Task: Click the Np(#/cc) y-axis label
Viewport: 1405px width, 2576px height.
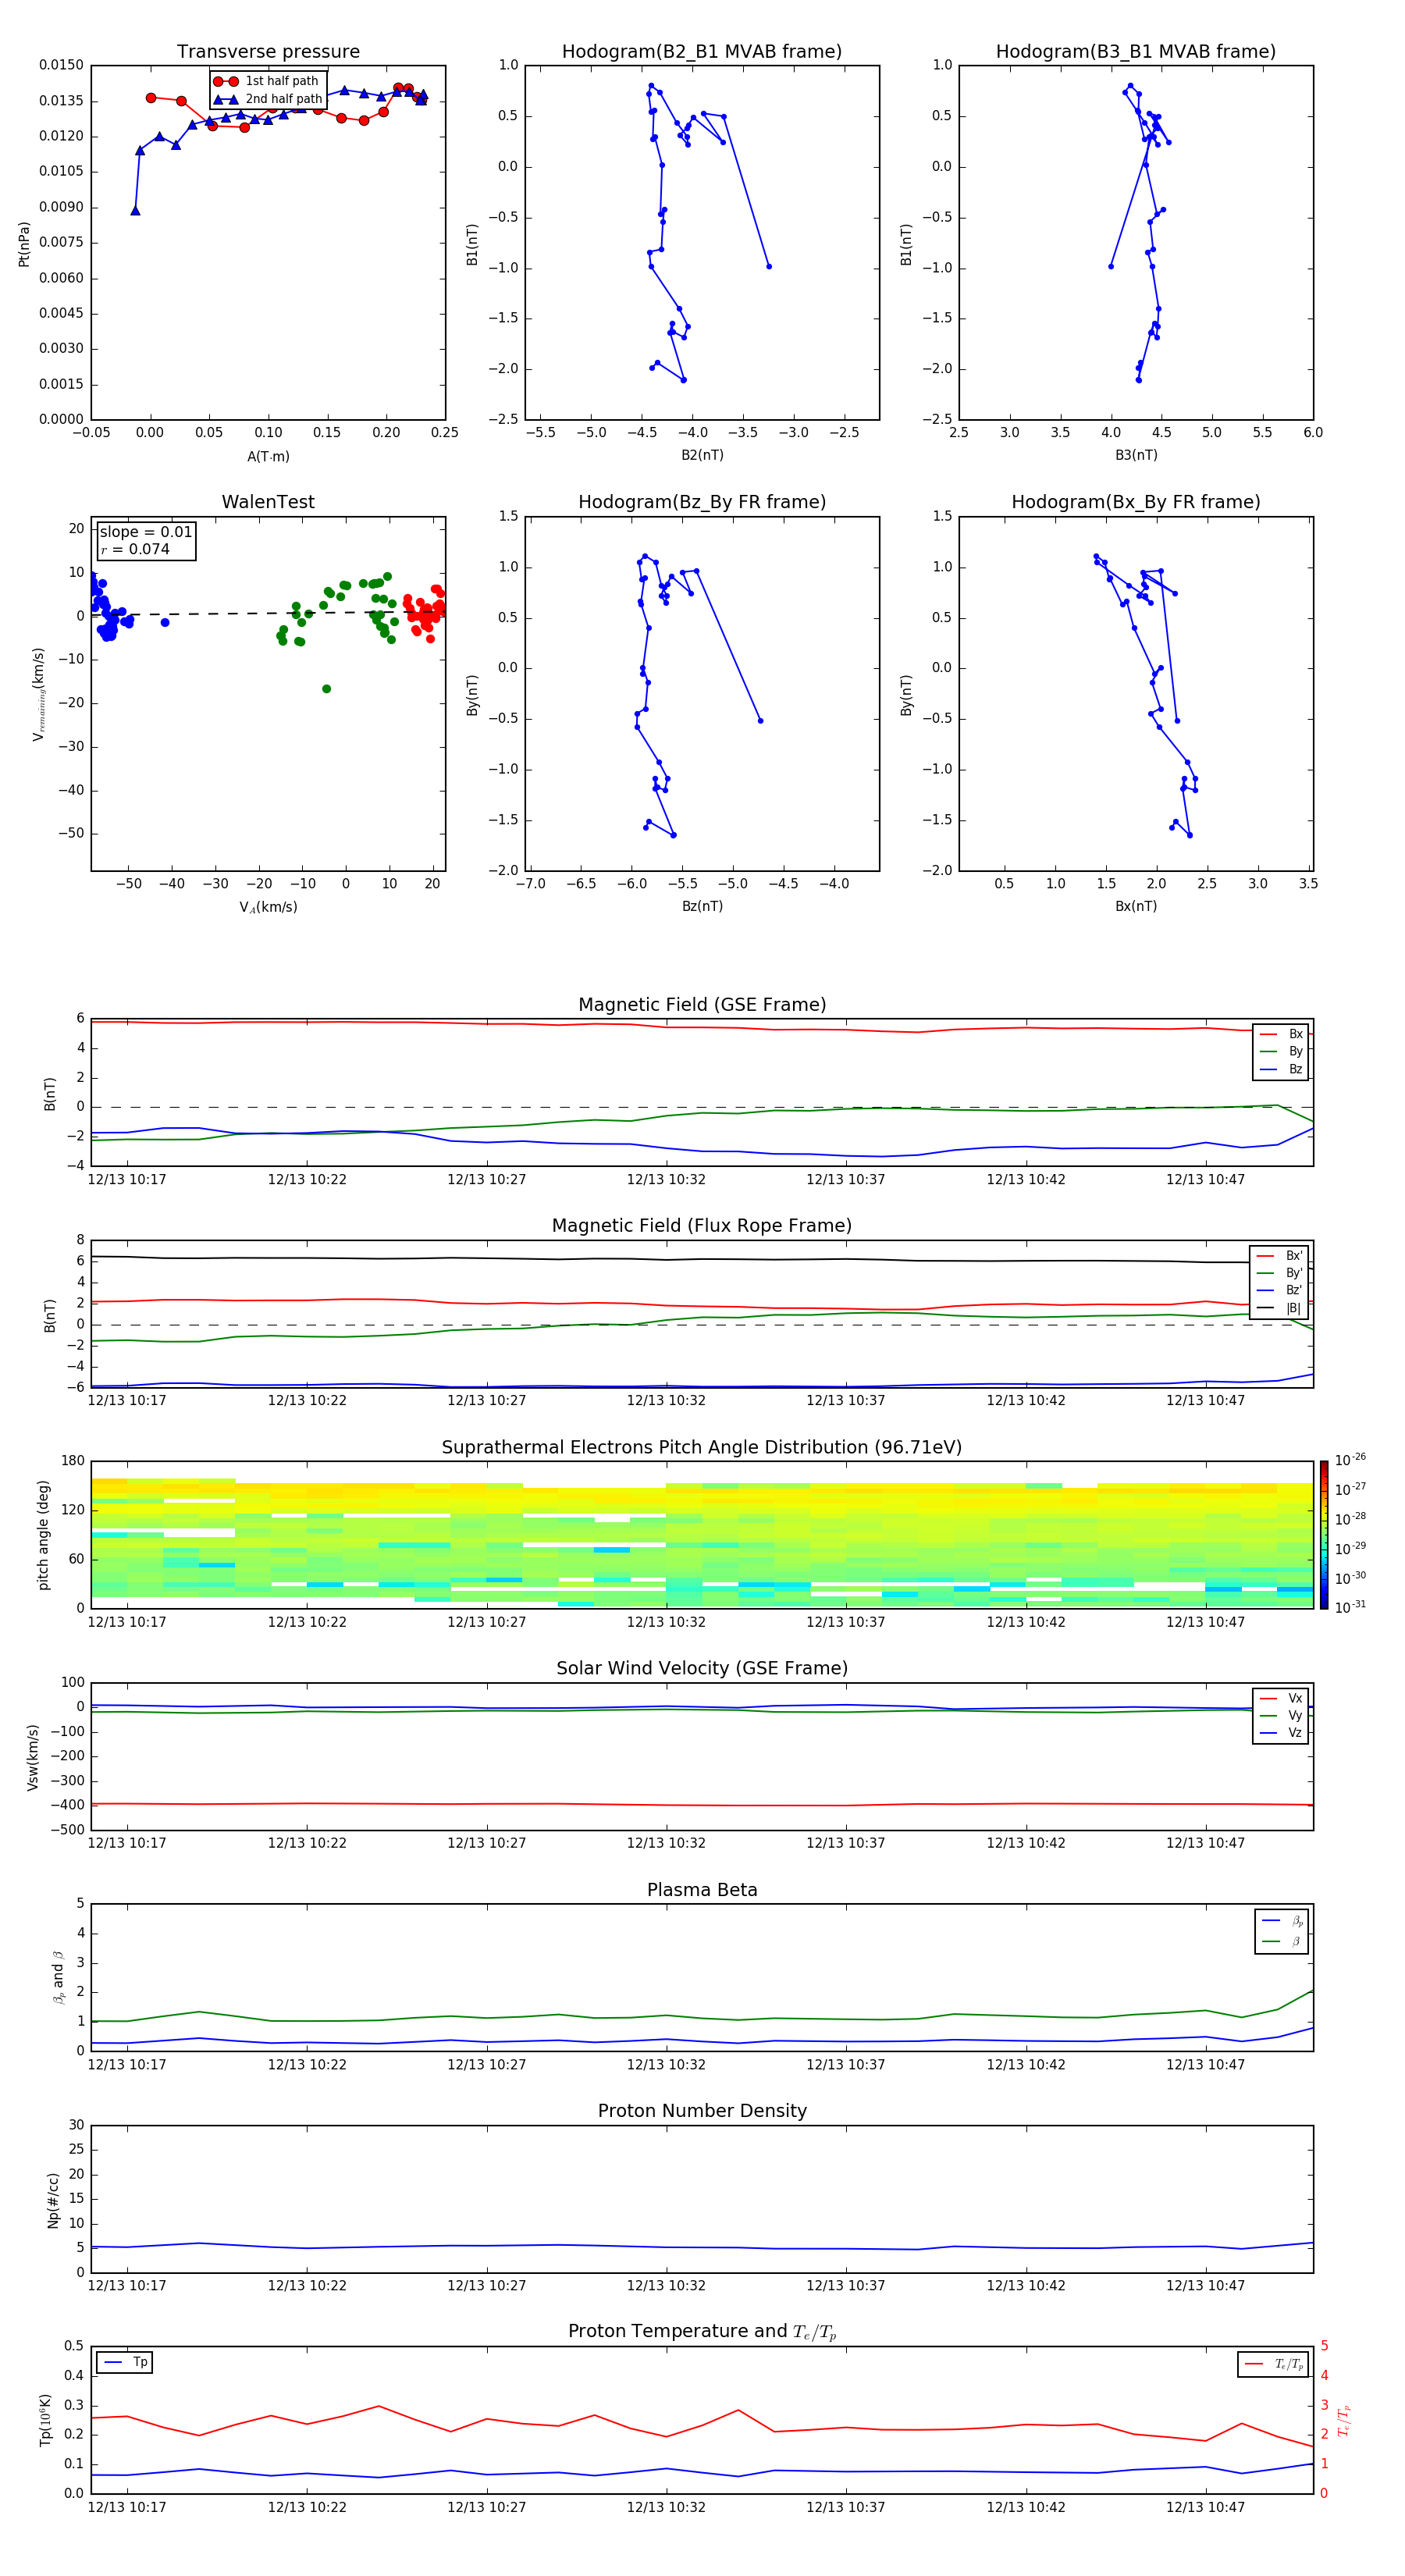Action: (x=53, y=2201)
